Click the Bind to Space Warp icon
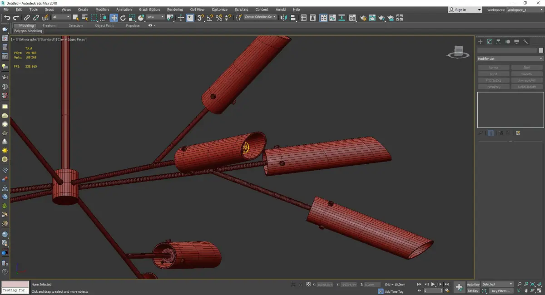The height and width of the screenshot is (295, 545). click(45, 18)
